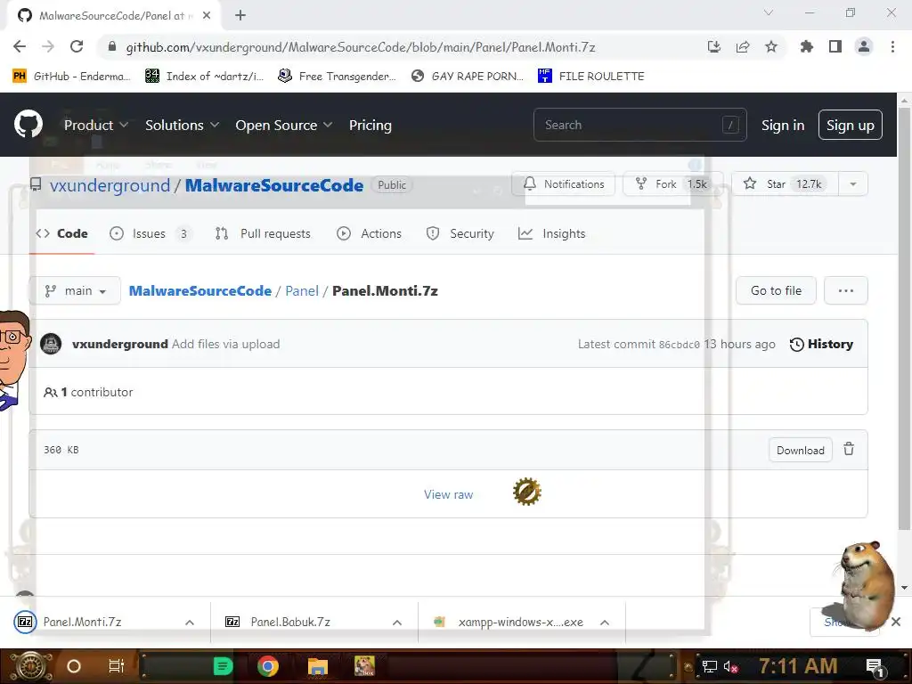Screen dimensions: 912x684
Task: Click the network tray icon
Action: tap(709, 666)
